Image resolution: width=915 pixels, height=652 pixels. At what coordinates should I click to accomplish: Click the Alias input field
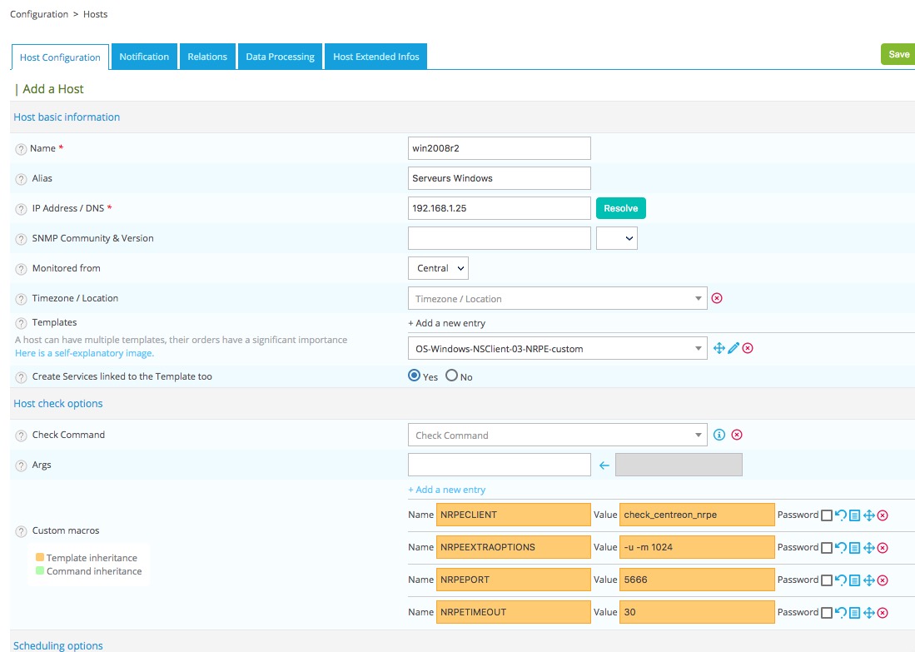(x=499, y=178)
